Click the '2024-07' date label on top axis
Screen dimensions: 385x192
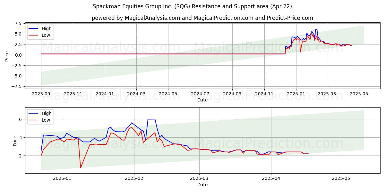pos(200,94)
